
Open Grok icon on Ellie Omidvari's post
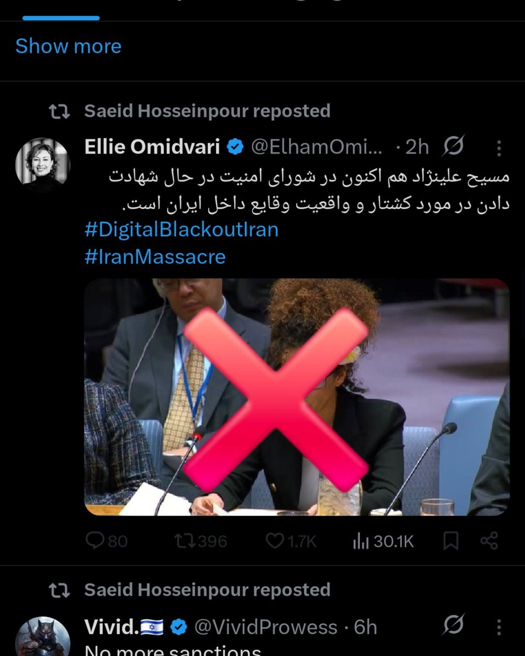(x=453, y=146)
